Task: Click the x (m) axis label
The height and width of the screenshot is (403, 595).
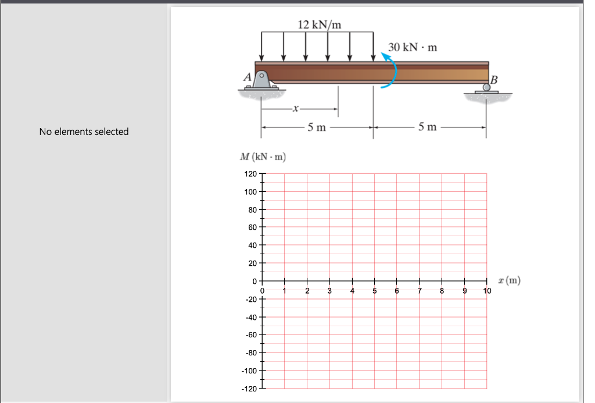Action: click(x=510, y=280)
